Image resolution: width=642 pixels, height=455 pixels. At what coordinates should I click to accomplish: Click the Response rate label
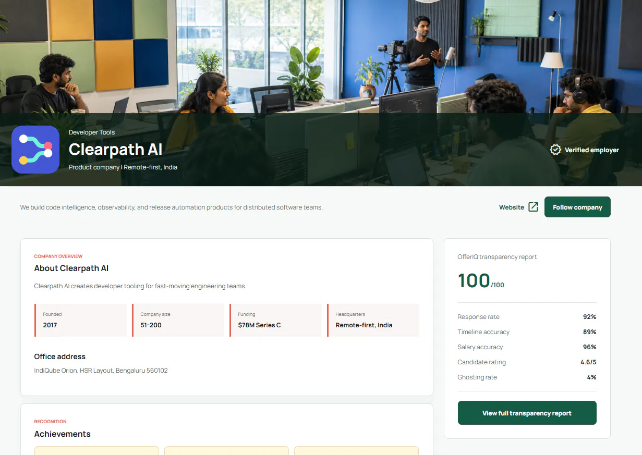[x=478, y=317]
